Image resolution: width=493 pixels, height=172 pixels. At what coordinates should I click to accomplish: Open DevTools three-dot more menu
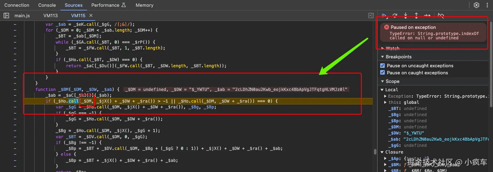coord(487,5)
